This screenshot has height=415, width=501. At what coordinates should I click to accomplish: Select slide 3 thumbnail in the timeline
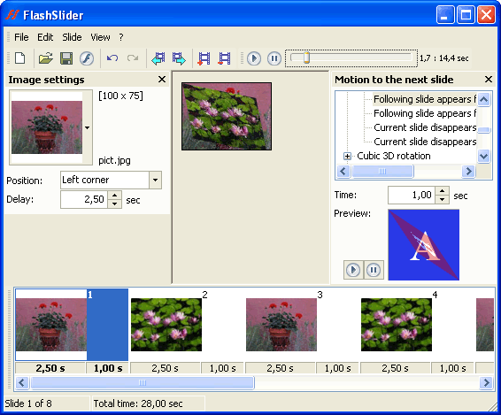click(x=281, y=325)
